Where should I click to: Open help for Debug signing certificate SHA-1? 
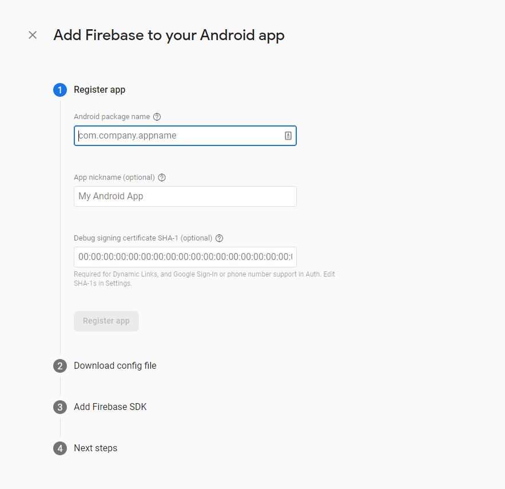point(220,238)
